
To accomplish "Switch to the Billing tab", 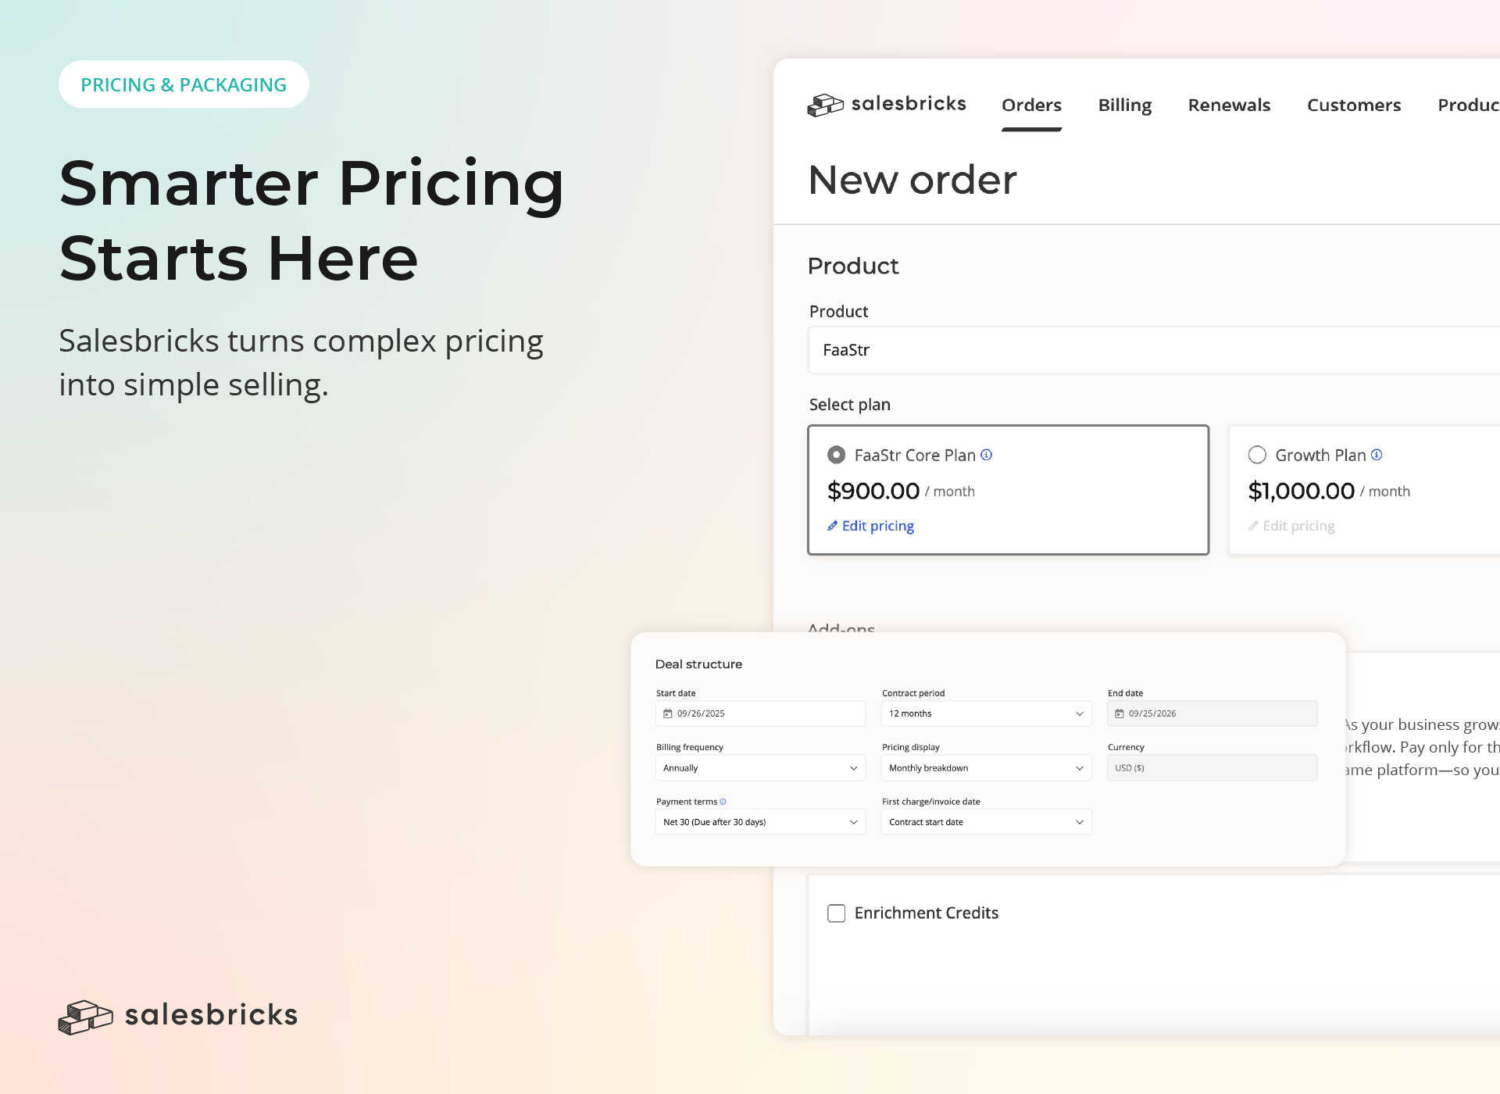I will click(1124, 105).
